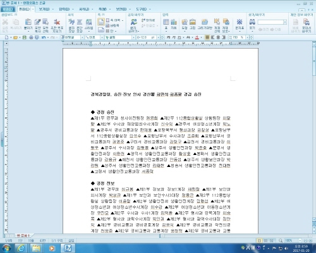Open the status bar zoom percentage dropdown

[300, 240]
